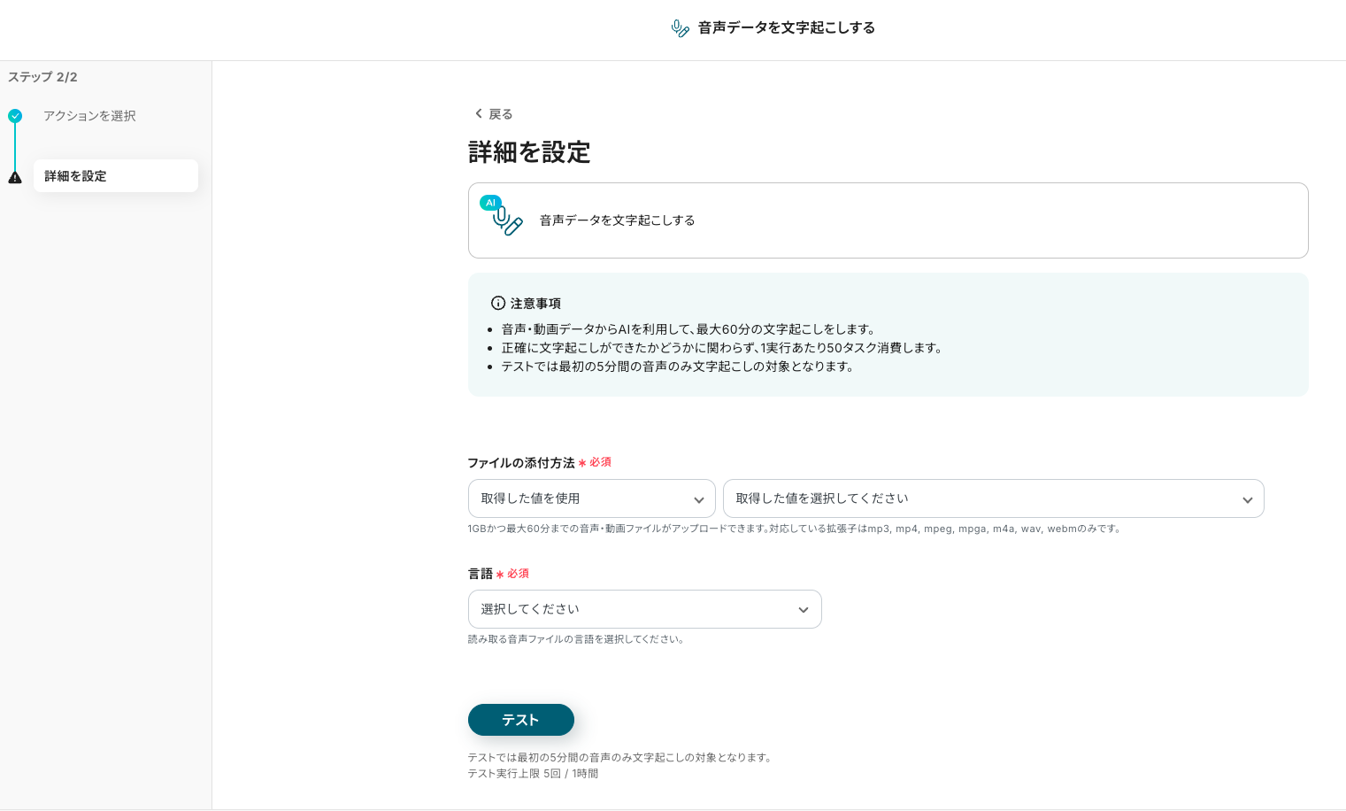This screenshot has width=1346, height=811.
Task: Open the 取得した値を使用 dropdown
Action: tap(591, 498)
